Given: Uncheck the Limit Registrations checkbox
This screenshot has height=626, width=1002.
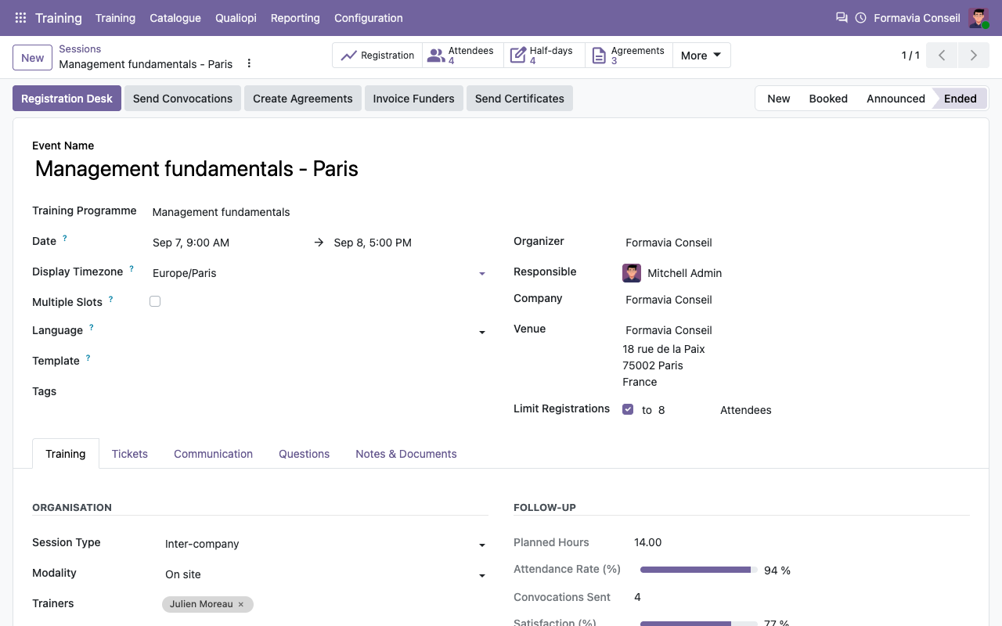Looking at the screenshot, I should point(628,409).
